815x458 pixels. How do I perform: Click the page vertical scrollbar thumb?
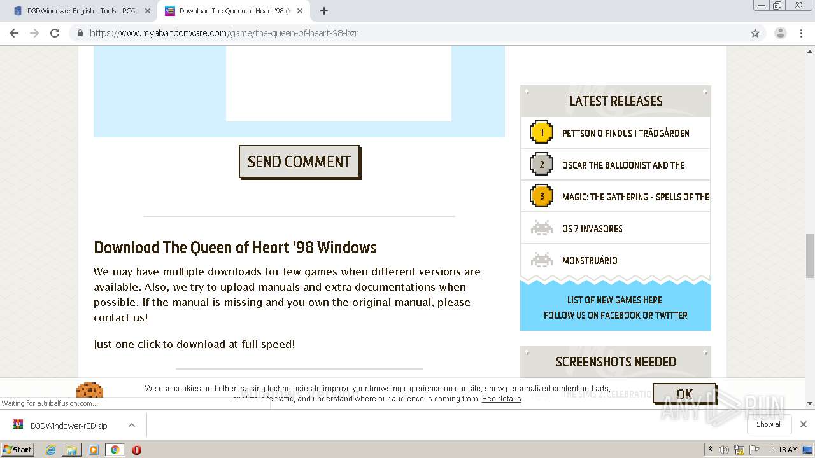click(809, 256)
